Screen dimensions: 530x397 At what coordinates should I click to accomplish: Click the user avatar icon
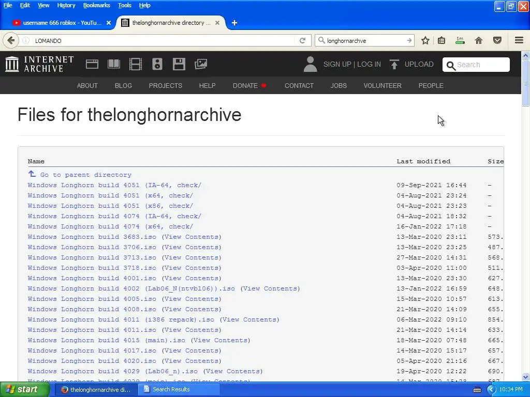(311, 64)
